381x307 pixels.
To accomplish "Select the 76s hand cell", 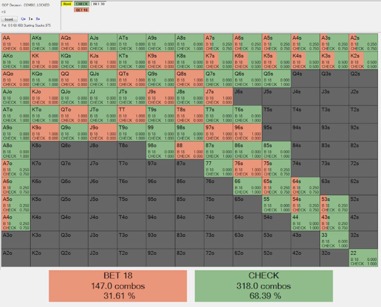I will click(x=247, y=168).
